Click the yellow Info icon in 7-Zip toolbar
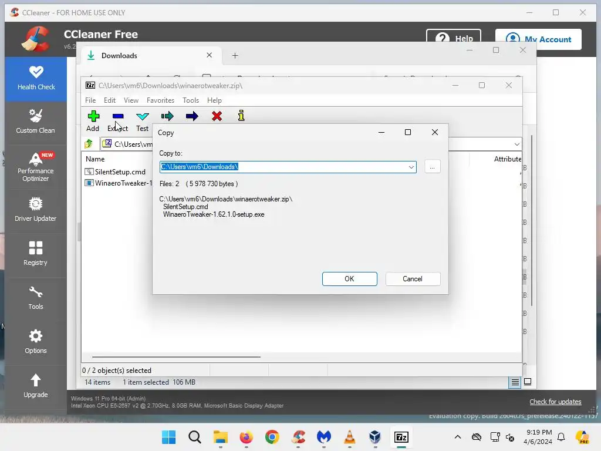Screen dimensions: 601x451 (241, 116)
